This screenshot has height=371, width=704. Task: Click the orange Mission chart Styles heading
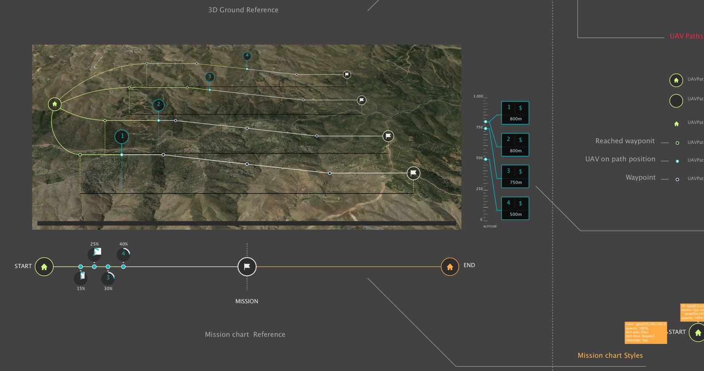click(610, 355)
